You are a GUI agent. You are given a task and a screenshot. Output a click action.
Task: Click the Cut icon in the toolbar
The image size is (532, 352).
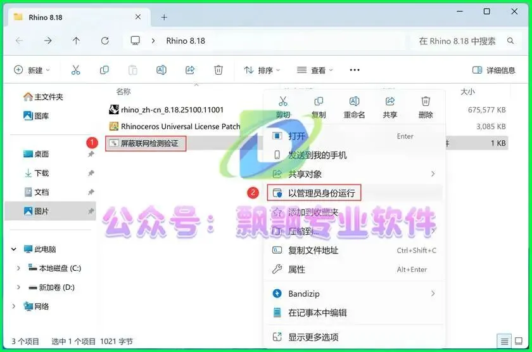75,70
